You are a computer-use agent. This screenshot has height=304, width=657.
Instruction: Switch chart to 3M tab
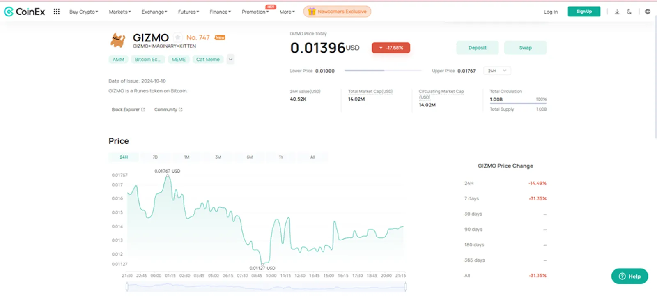coord(218,157)
